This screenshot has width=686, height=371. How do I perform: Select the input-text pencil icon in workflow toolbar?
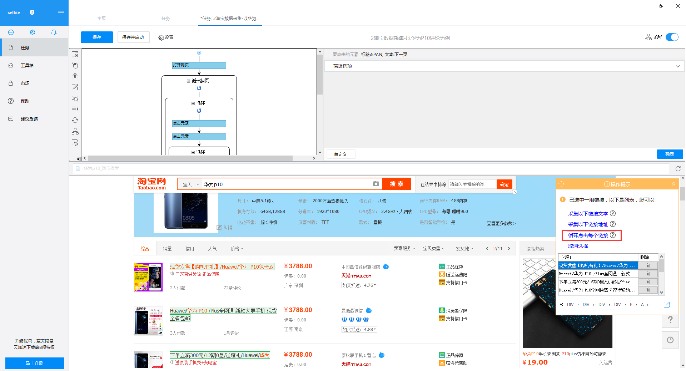click(75, 87)
